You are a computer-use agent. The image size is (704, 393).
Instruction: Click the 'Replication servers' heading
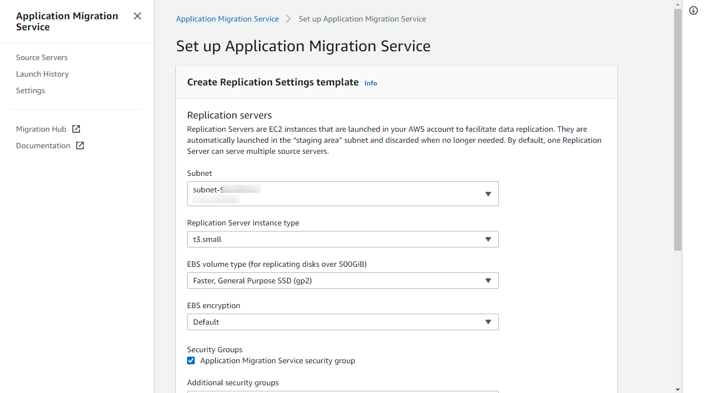click(x=230, y=115)
